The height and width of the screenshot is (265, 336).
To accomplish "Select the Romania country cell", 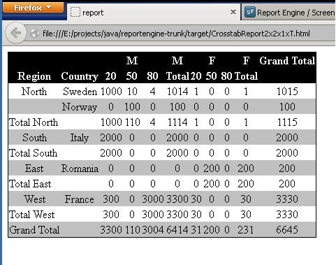I will pyautogui.click(x=80, y=169).
